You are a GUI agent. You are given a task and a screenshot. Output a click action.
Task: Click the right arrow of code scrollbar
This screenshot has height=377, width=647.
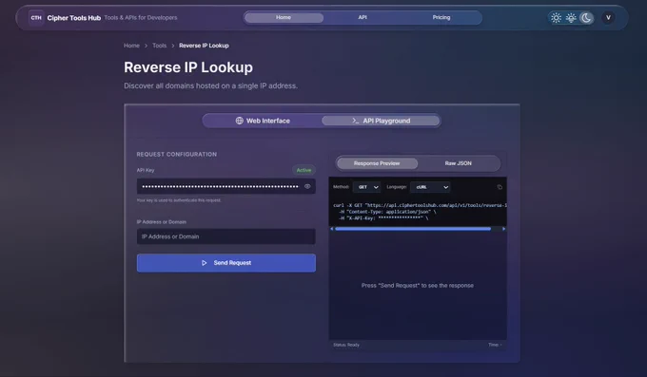pos(503,229)
